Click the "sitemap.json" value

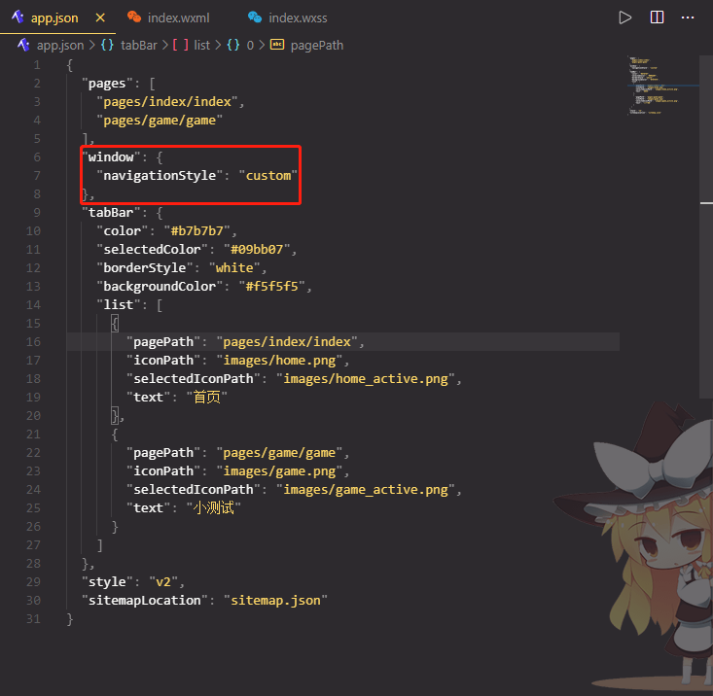pyautogui.click(x=275, y=601)
